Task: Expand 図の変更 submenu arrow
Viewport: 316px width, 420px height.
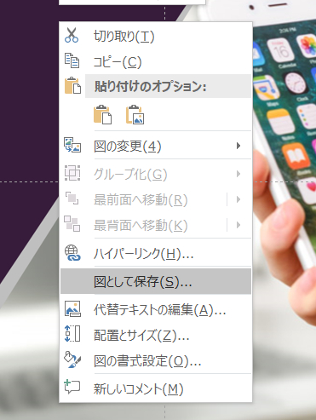Action: (x=238, y=146)
